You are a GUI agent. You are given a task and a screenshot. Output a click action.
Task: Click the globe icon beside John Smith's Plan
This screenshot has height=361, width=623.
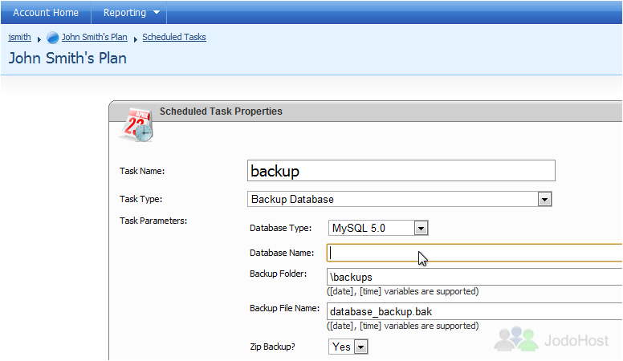[x=52, y=38]
